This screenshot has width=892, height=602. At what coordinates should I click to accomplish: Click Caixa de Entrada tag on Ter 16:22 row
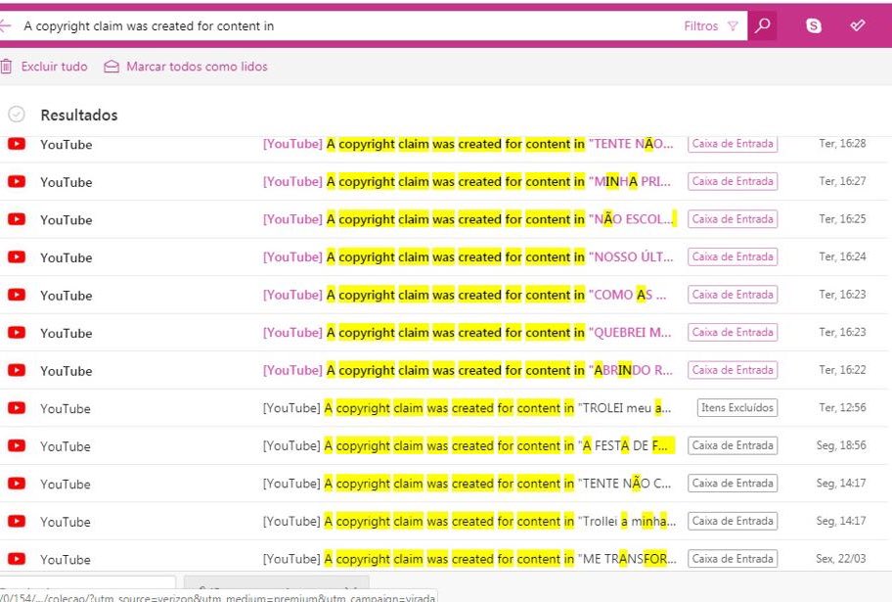click(x=733, y=370)
